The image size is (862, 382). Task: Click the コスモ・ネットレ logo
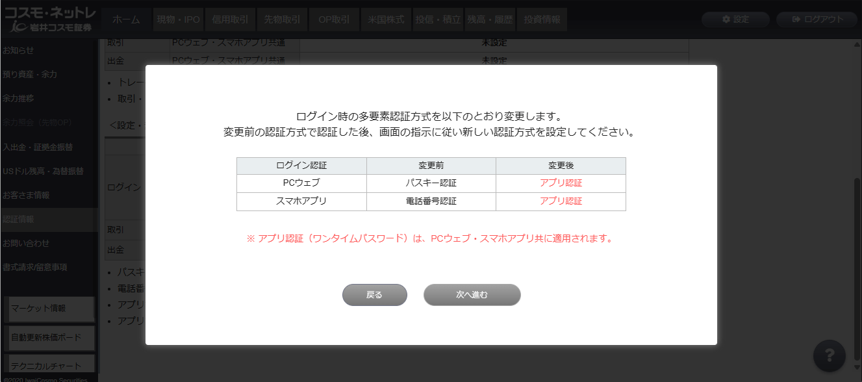tap(49, 19)
